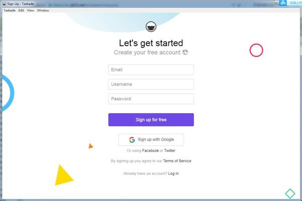Viewport: 302px width, 201px height.
Task: Click the Taskade logo above the heading
Action: point(151,27)
